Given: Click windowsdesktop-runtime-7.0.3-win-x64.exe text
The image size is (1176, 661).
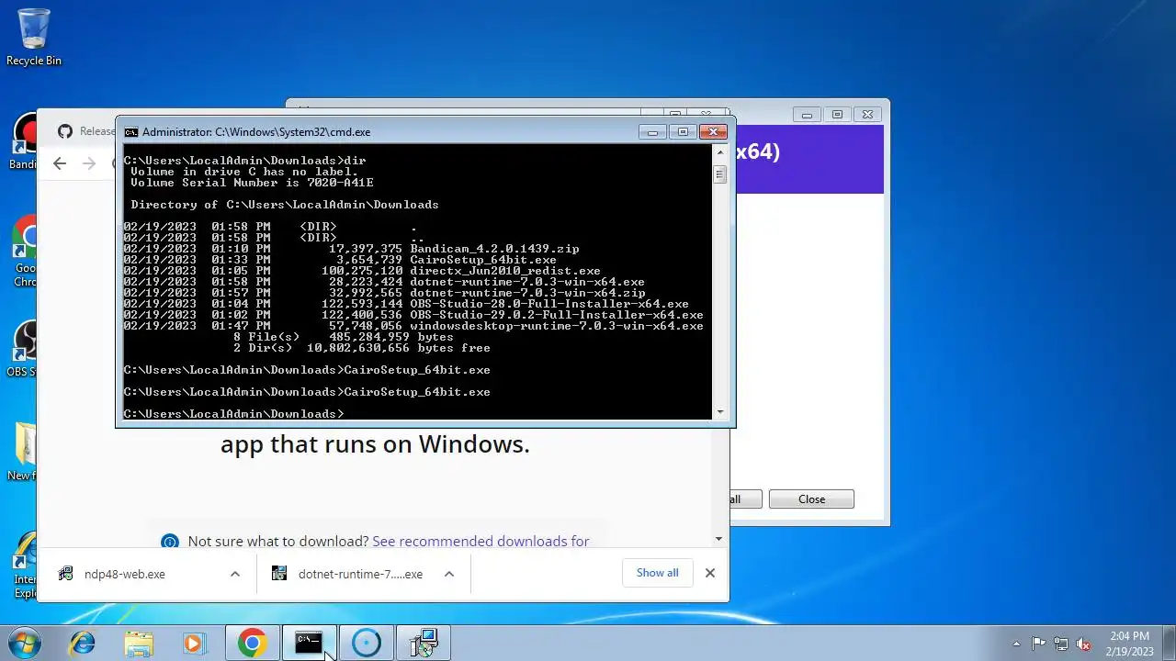Looking at the screenshot, I should tap(557, 326).
